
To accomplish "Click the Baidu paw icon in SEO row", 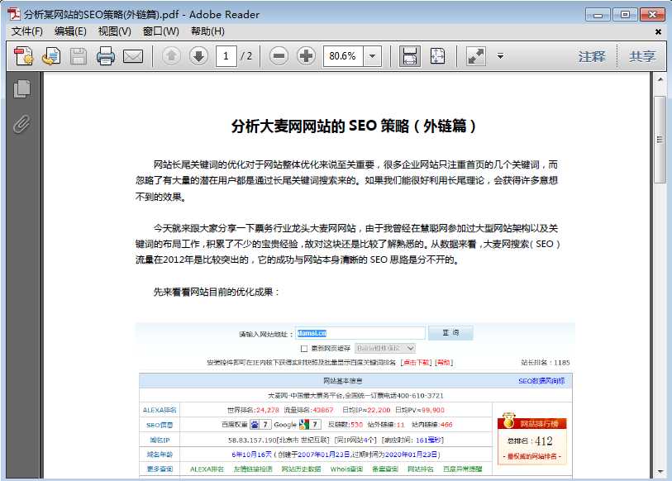I will point(255,425).
